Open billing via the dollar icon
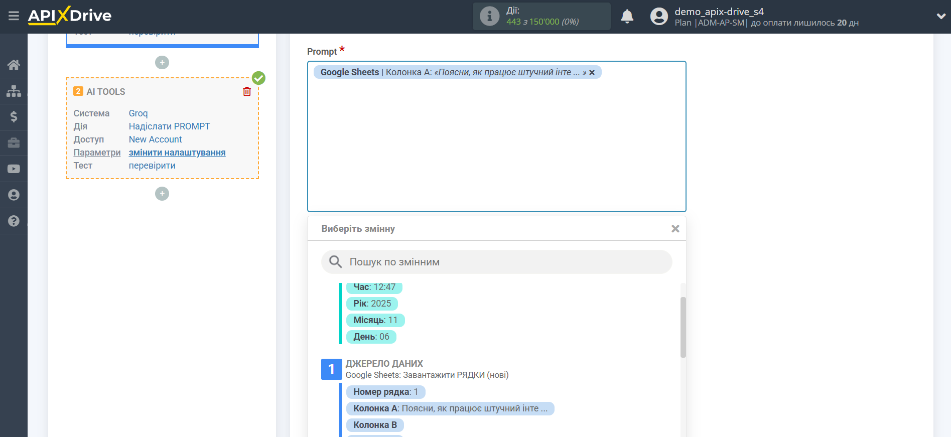The image size is (951, 437). (x=14, y=117)
